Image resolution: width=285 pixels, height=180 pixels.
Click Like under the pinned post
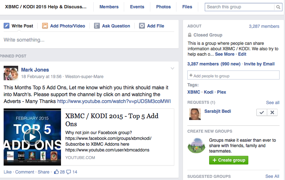pyautogui.click(x=8, y=172)
